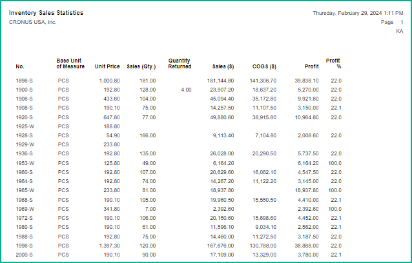Click the Base Unit of Measure column header
The height and width of the screenshot is (263, 412).
[70, 63]
